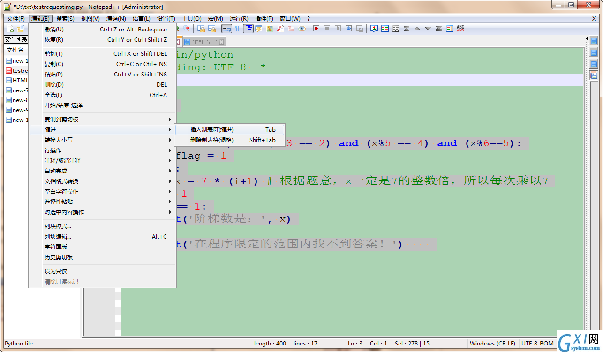Open the 插件(P) menu
The image size is (603, 352).
coord(264,19)
